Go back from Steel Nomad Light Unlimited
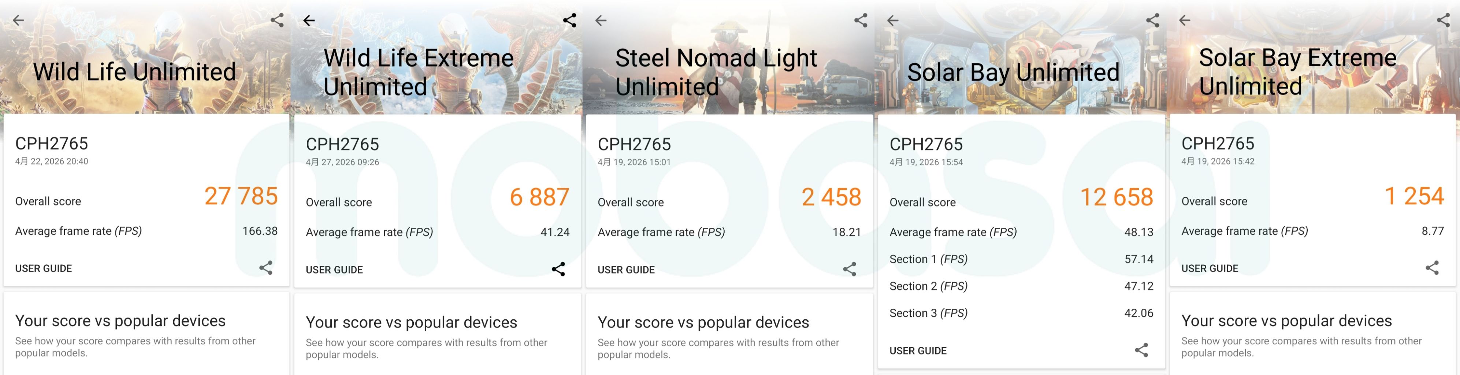 (601, 21)
